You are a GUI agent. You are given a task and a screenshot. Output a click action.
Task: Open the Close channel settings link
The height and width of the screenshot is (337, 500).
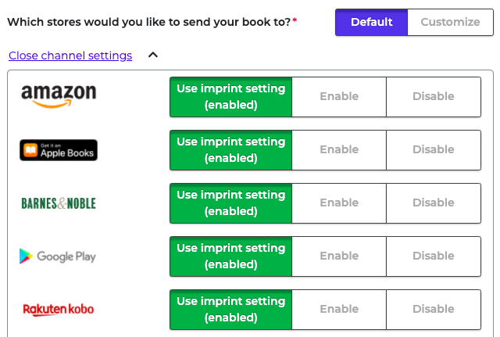tap(70, 56)
